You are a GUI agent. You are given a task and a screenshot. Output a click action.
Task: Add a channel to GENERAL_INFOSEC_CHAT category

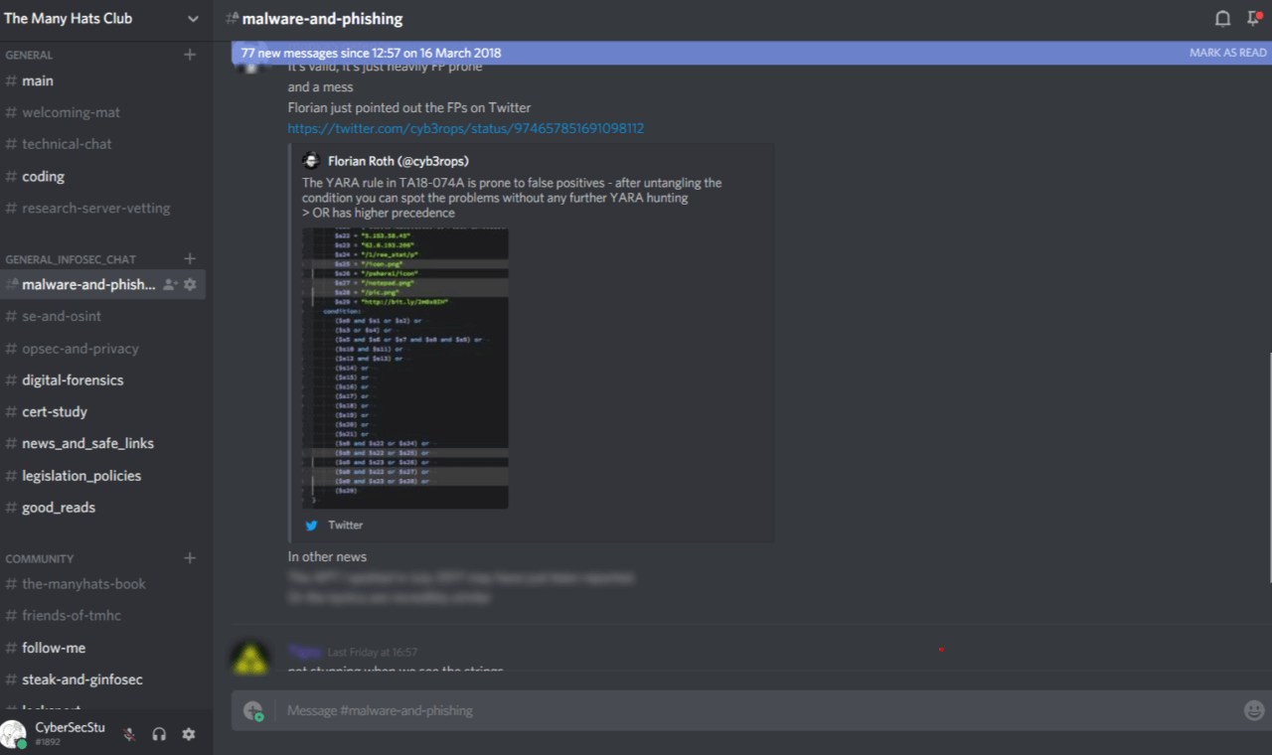click(190, 258)
